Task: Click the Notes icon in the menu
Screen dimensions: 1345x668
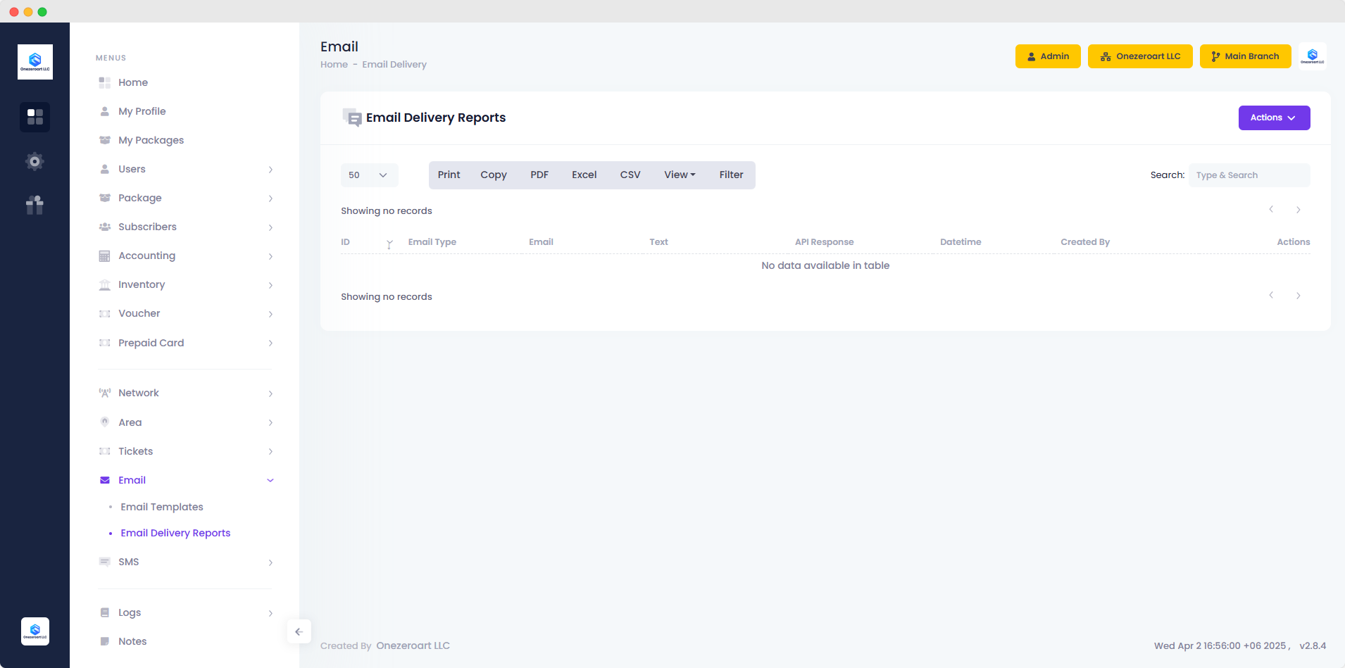Action: pyautogui.click(x=105, y=641)
